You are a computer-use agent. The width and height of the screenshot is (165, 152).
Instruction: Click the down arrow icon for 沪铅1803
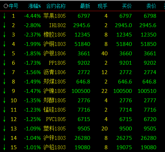4,147
